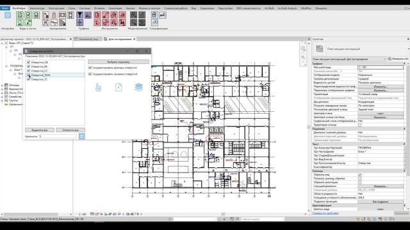The height and width of the screenshot is (230, 410).
Task: Click the Масштаб вида value field
Action: click(x=381, y=67)
